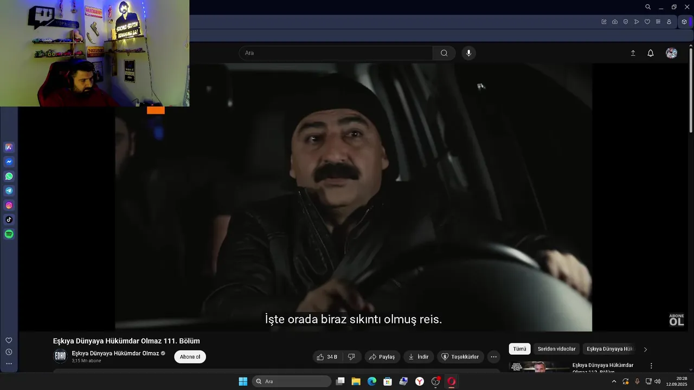Open the EDHO channel avatar
The image size is (694, 390).
point(60,356)
